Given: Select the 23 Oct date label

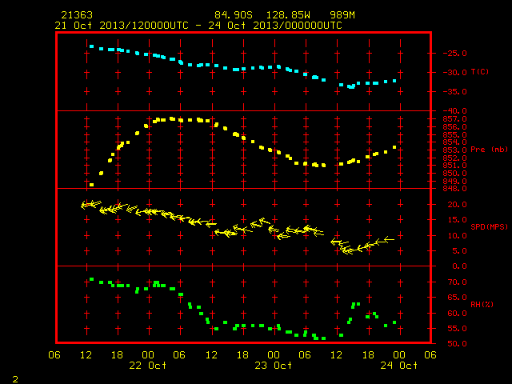Looking at the screenshot, I should (x=274, y=365).
